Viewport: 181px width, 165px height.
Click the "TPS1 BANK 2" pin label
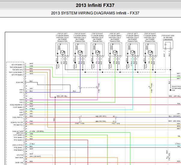(x=19, y=140)
